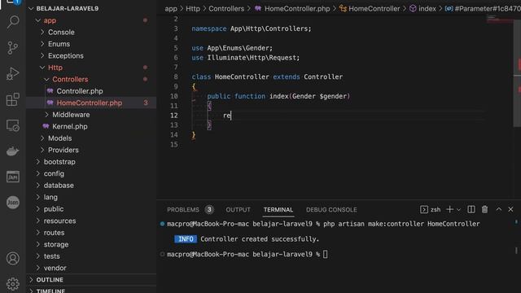Open the Remote Explorer view
This screenshot has height=293, width=521.
click(13, 125)
